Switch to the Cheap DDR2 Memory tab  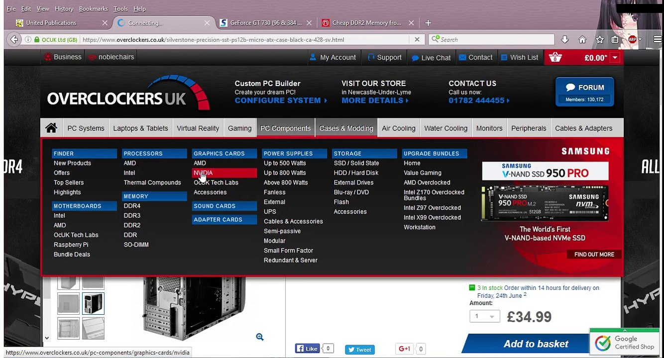[367, 23]
